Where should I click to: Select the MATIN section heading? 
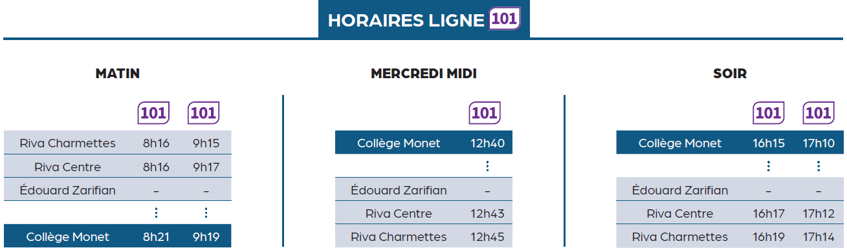point(118,74)
